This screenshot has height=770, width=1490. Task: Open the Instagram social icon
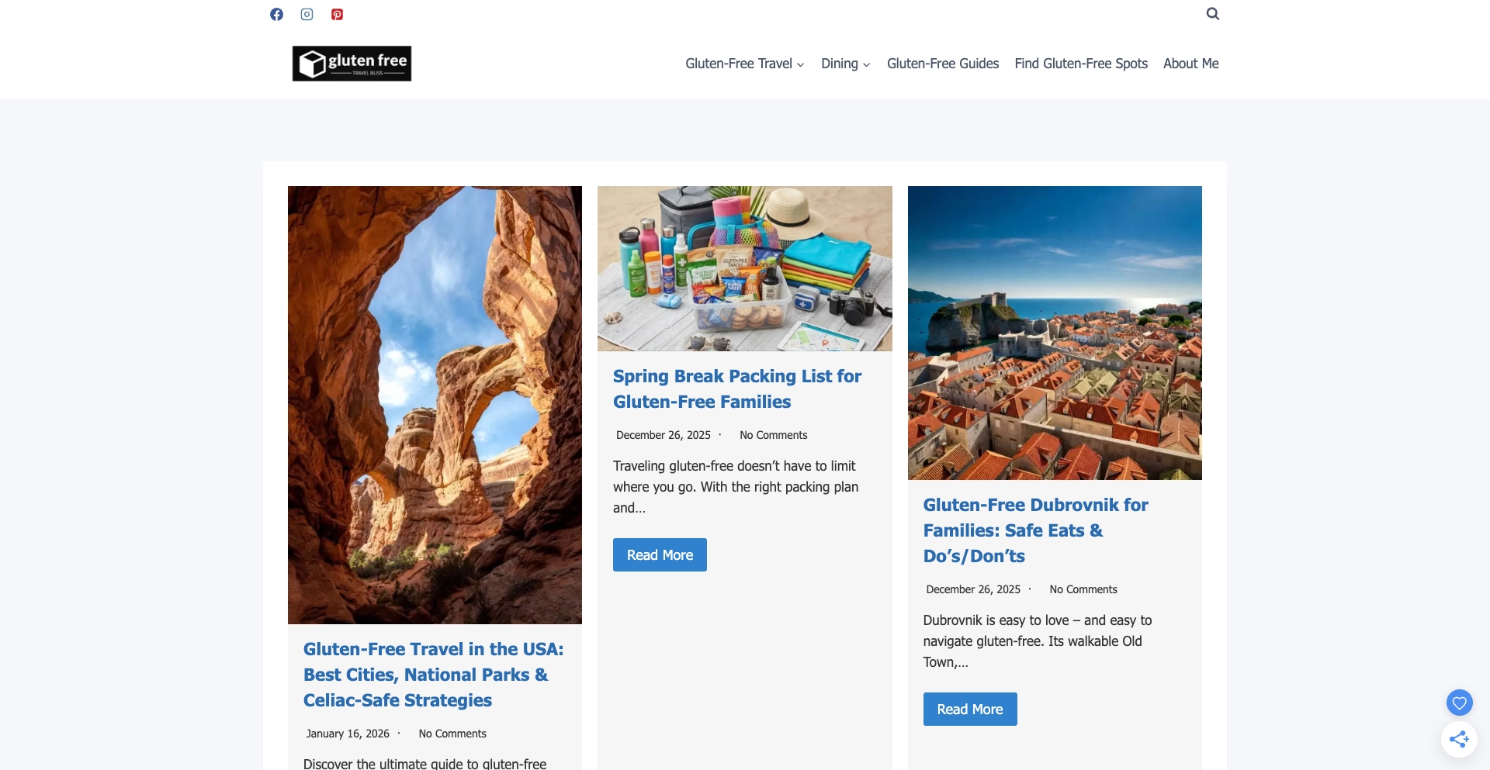(307, 13)
